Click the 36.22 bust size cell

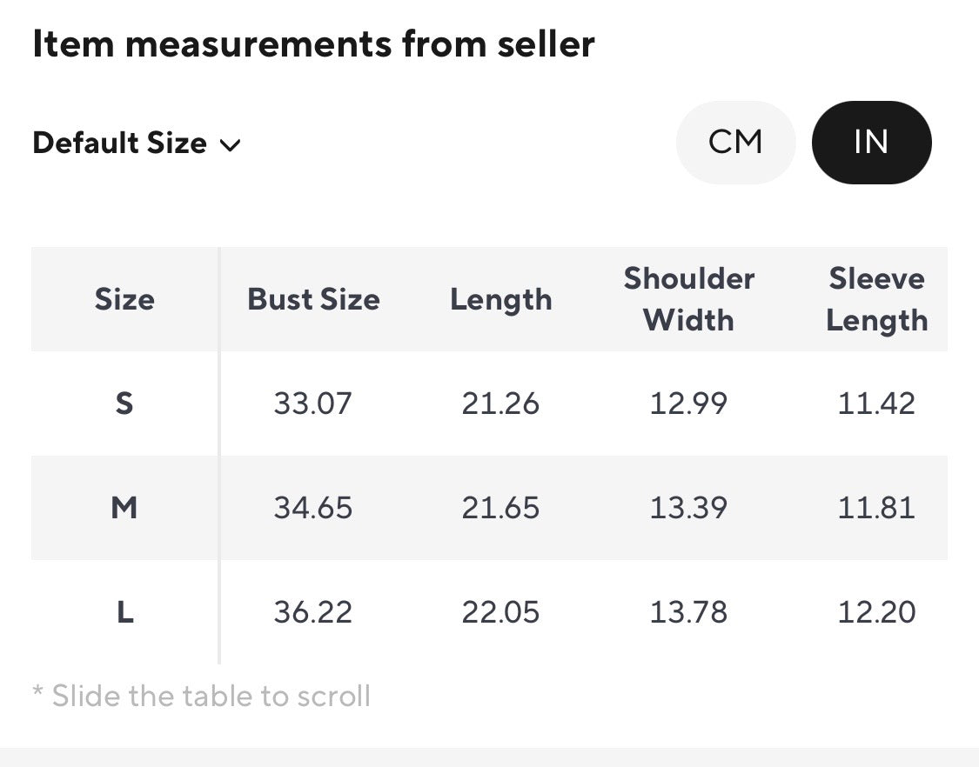pos(312,611)
